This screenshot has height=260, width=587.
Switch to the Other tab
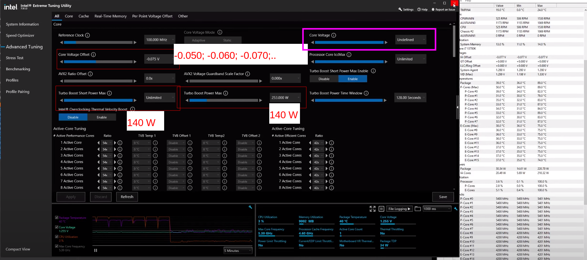pyautogui.click(x=183, y=16)
